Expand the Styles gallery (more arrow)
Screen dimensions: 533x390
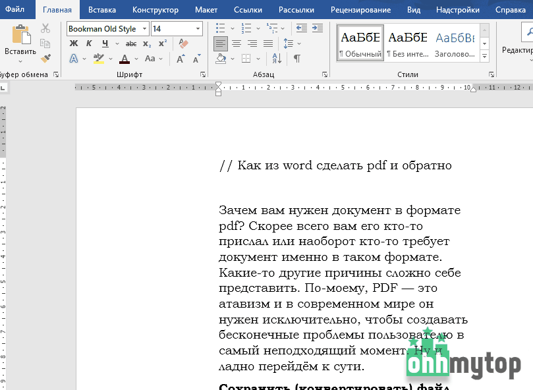pos(485,56)
